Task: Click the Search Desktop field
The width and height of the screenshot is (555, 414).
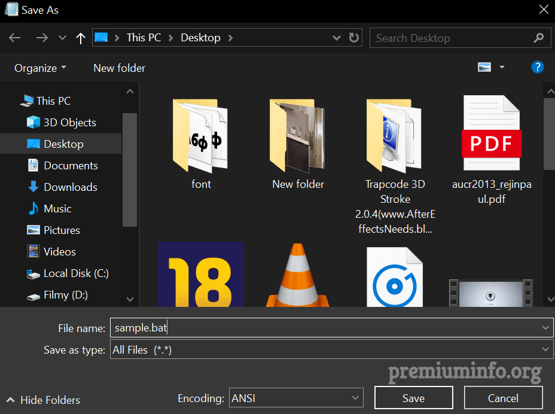Action: (460, 38)
